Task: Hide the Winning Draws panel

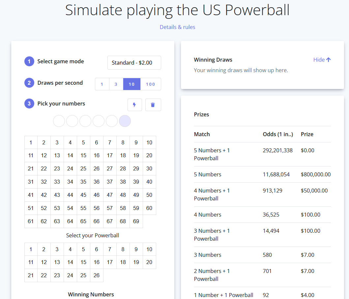Action: point(322,60)
